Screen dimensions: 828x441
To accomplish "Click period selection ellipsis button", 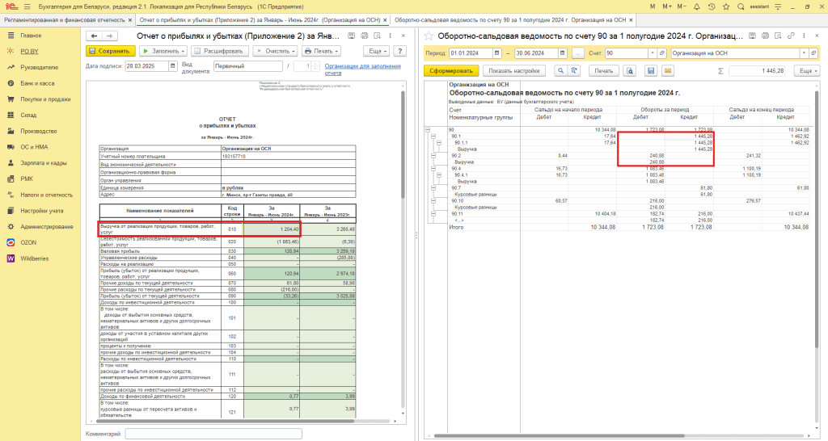I will (x=577, y=53).
